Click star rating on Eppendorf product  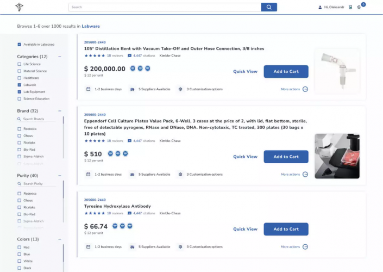(x=95, y=141)
